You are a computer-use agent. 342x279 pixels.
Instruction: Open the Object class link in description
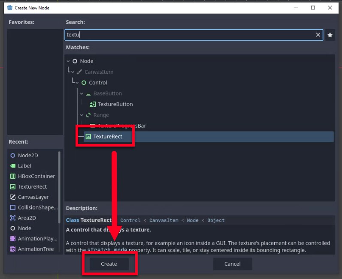(216, 220)
